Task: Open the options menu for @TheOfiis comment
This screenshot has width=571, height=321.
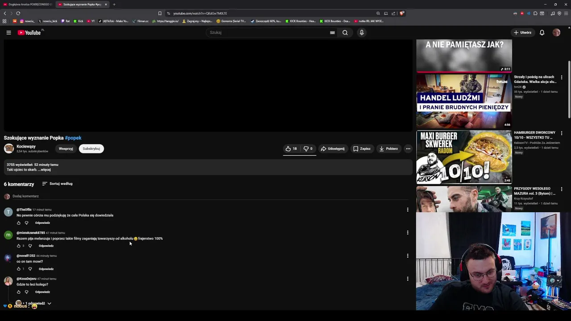Action: pos(407,210)
